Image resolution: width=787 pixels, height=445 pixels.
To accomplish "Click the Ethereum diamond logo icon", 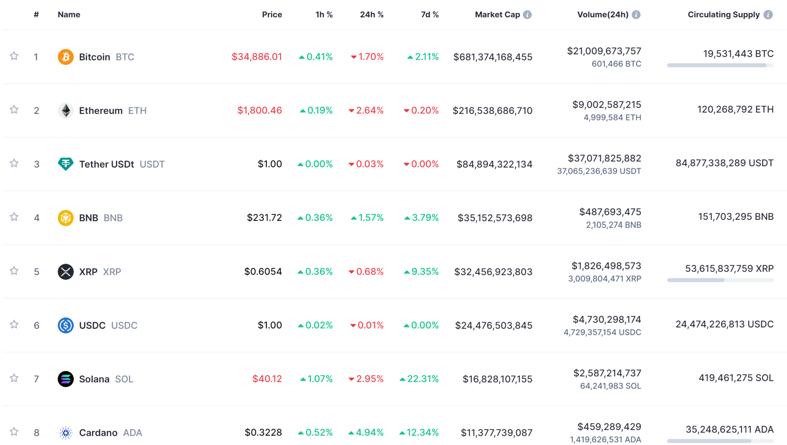I will point(66,110).
